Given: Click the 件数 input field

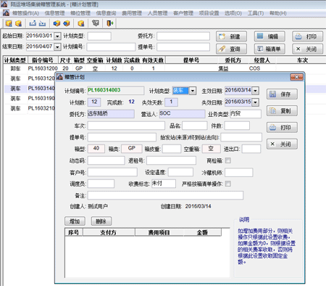Looking at the screenshot, I should point(237,126).
